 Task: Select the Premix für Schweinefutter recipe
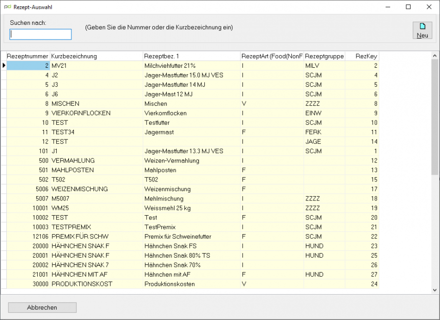pyautogui.click(x=193, y=237)
